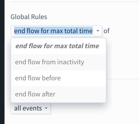Click the selected text inside rule combo box
Screen dimensions: 139x124
click(53, 31)
